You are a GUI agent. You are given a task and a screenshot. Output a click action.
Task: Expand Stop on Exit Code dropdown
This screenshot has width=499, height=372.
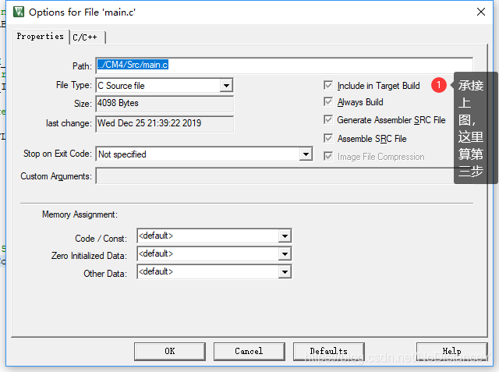(x=306, y=154)
